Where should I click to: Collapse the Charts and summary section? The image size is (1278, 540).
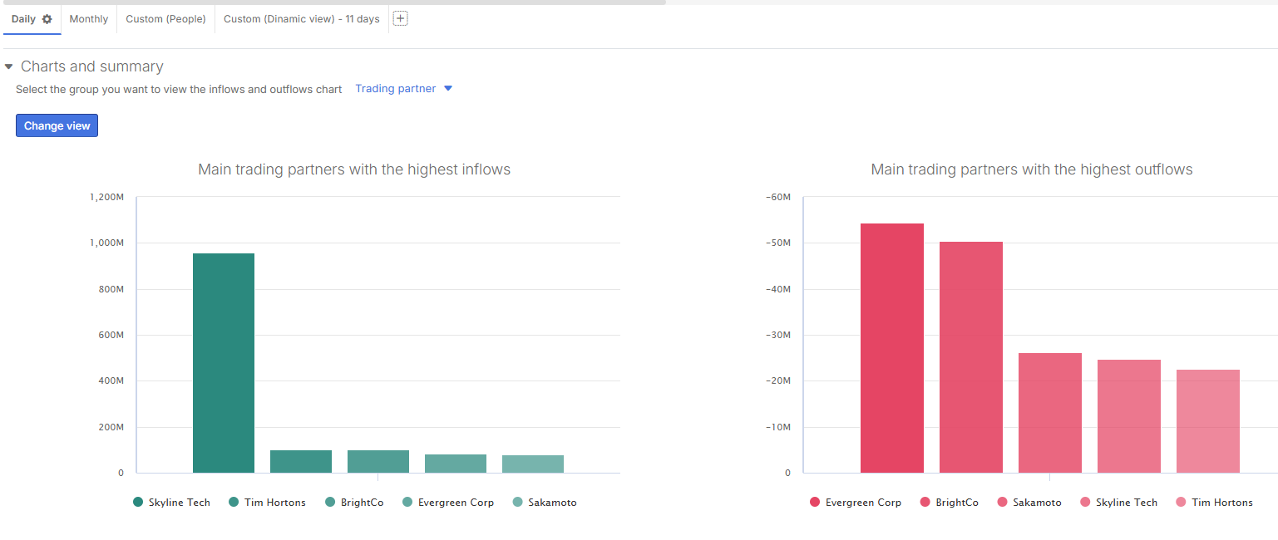click(9, 66)
